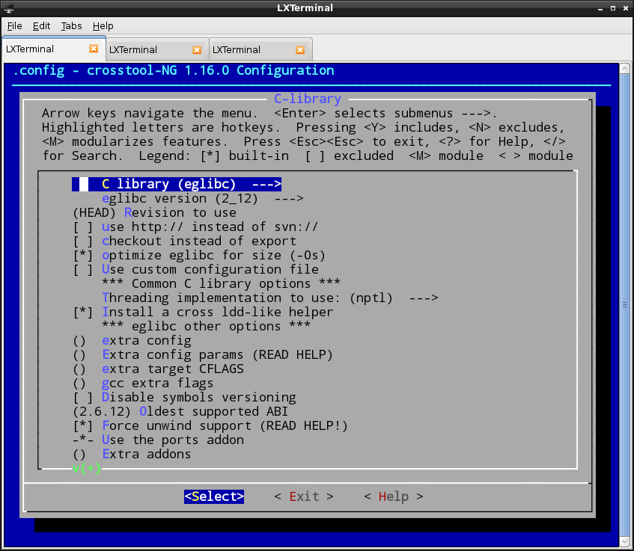
Task: Click '*** eglibc other options ***' heading
Action: [x=206, y=326]
